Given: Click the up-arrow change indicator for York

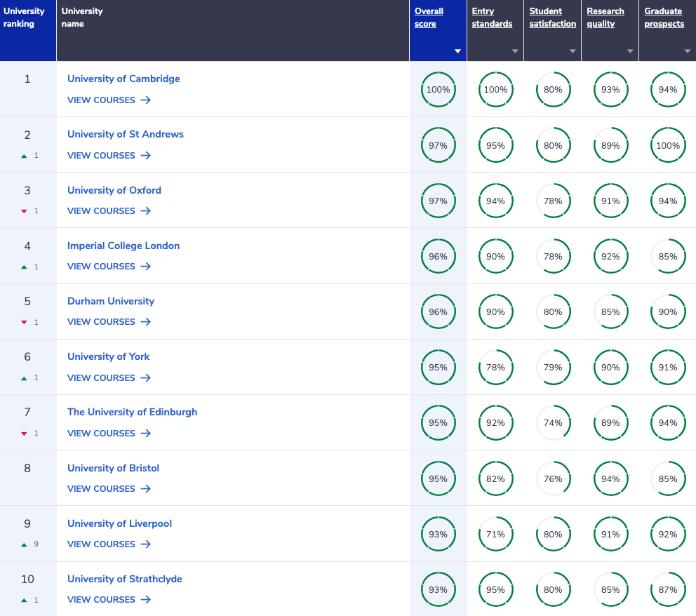Looking at the screenshot, I should pos(24,377).
